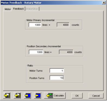Screen dimensions: 107x101
Task: Switch to the Motor tab
Action: (x=8, y=9)
